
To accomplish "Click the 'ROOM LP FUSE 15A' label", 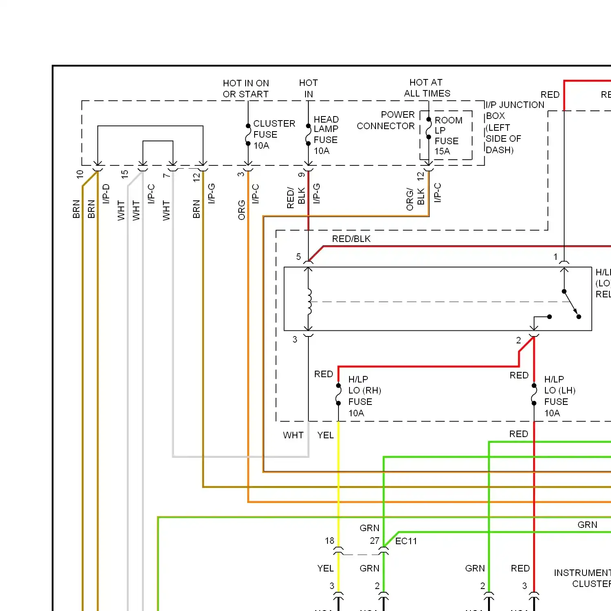I will click(x=448, y=136).
